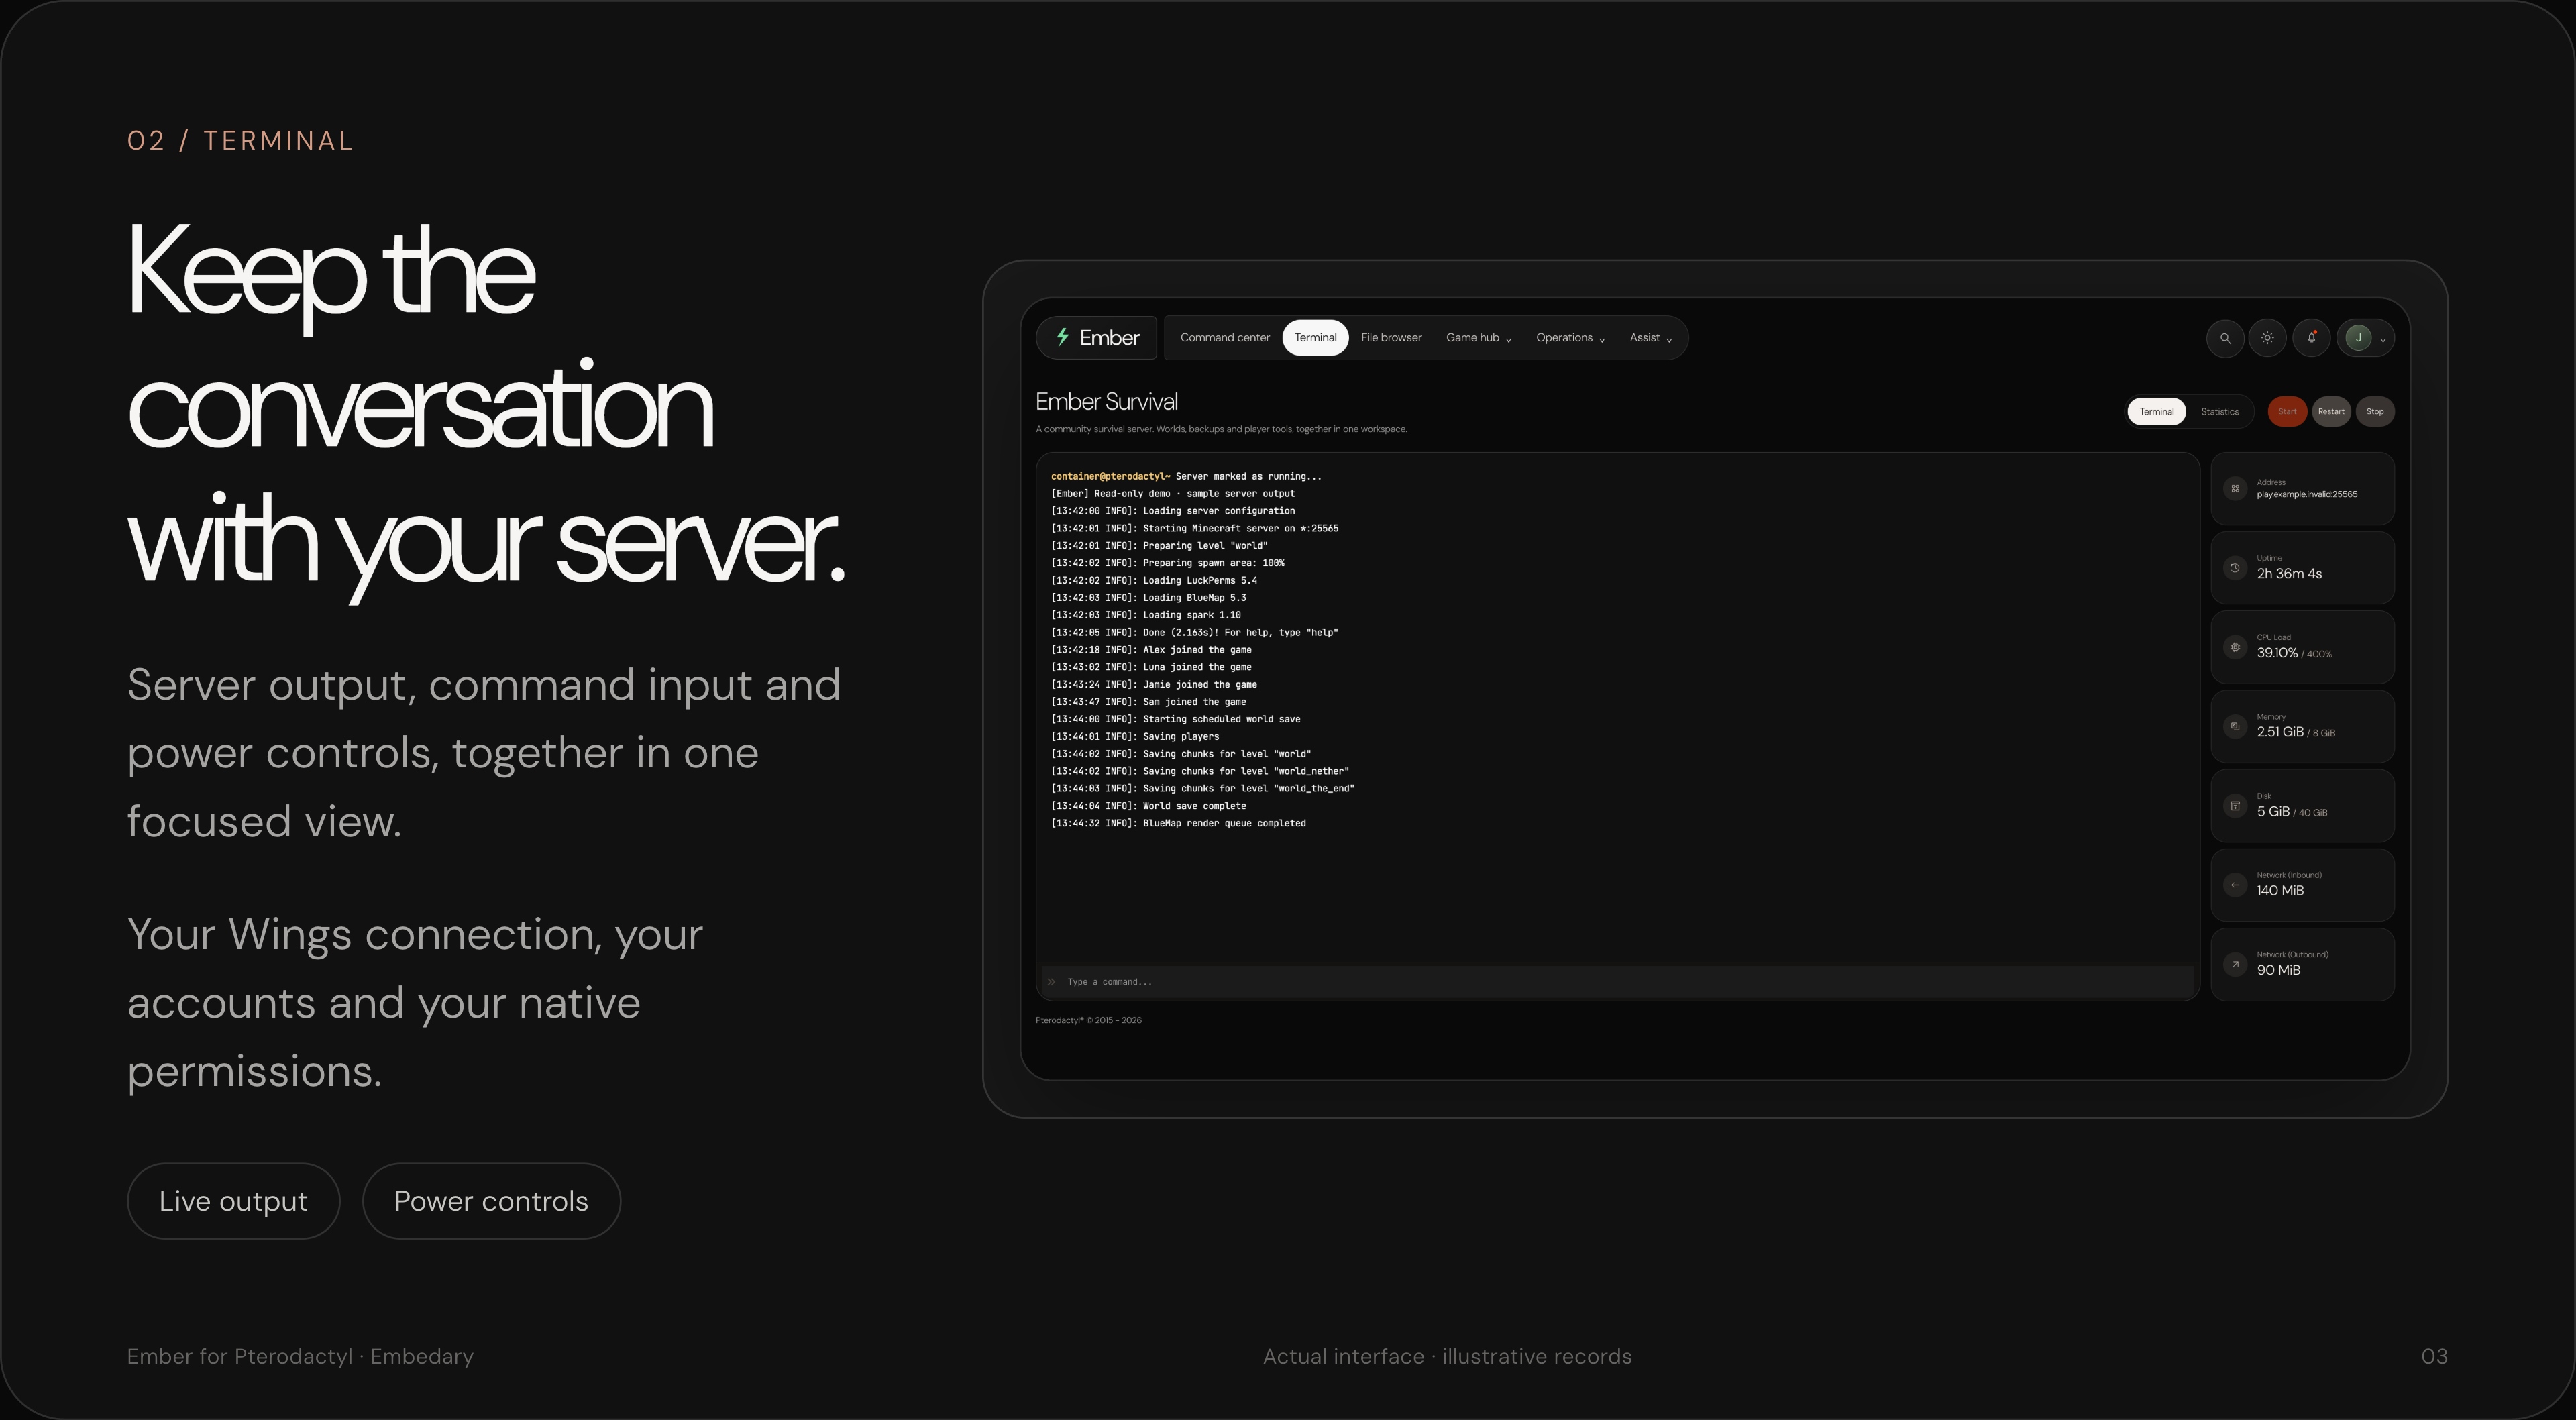Toggle the sun theme icon
The height and width of the screenshot is (1420, 2576).
(2267, 338)
